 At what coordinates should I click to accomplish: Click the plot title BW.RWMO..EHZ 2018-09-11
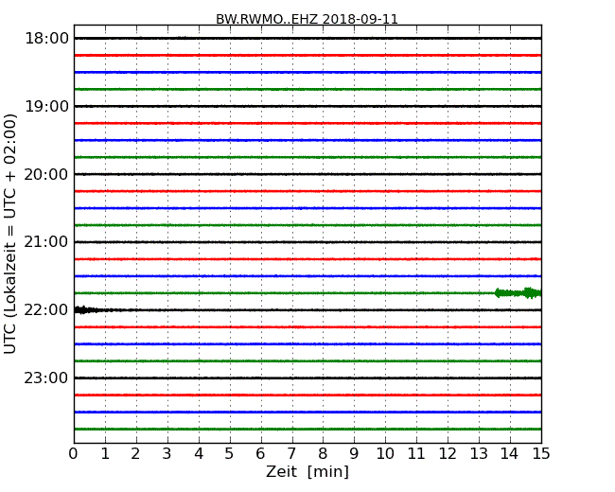coord(307,19)
